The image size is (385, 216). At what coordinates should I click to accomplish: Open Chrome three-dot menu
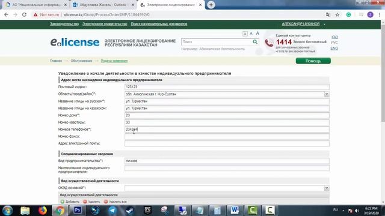point(380,14)
